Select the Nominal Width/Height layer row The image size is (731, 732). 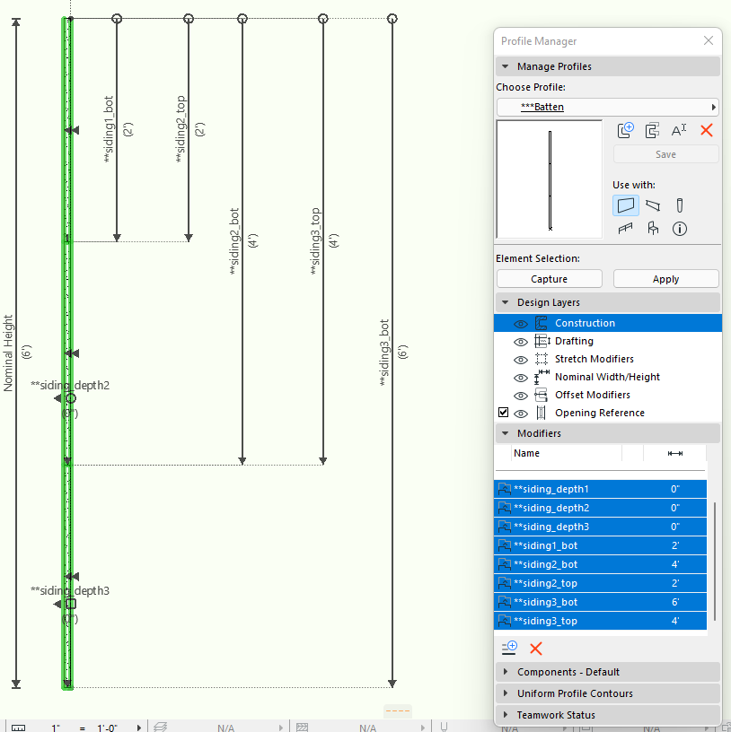point(608,377)
